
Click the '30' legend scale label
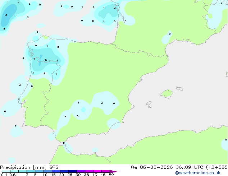click(x=78, y=175)
